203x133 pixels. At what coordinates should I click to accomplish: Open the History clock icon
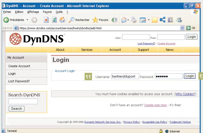[114, 20]
